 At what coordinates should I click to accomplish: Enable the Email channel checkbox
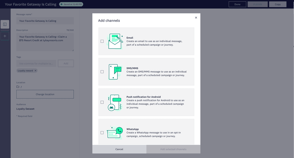pyautogui.click(x=102, y=41)
